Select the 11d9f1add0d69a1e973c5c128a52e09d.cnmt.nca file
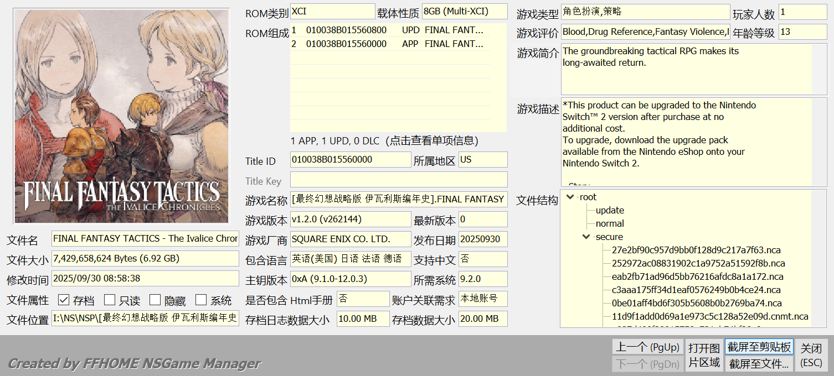Screen dimensions: 834x376 coord(709,317)
